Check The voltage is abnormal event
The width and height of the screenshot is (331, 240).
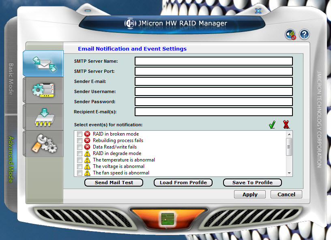coord(80,166)
